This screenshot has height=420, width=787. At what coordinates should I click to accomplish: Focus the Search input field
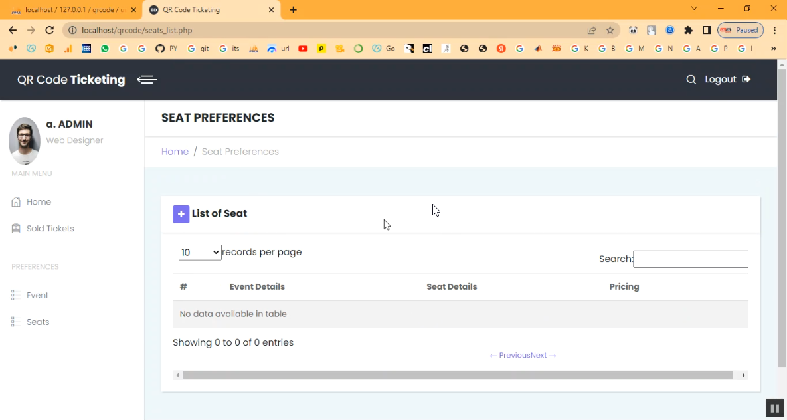(691, 259)
